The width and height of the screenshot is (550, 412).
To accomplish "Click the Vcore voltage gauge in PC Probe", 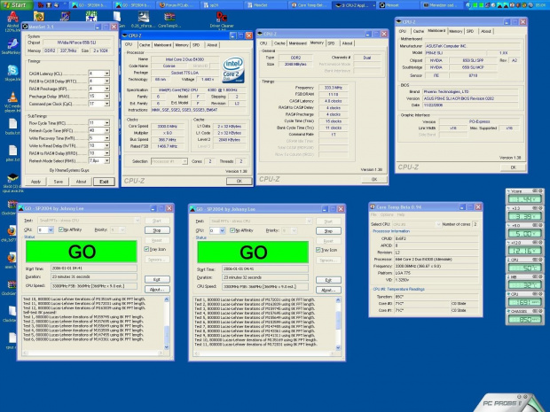I will pyautogui.click(x=525, y=196).
